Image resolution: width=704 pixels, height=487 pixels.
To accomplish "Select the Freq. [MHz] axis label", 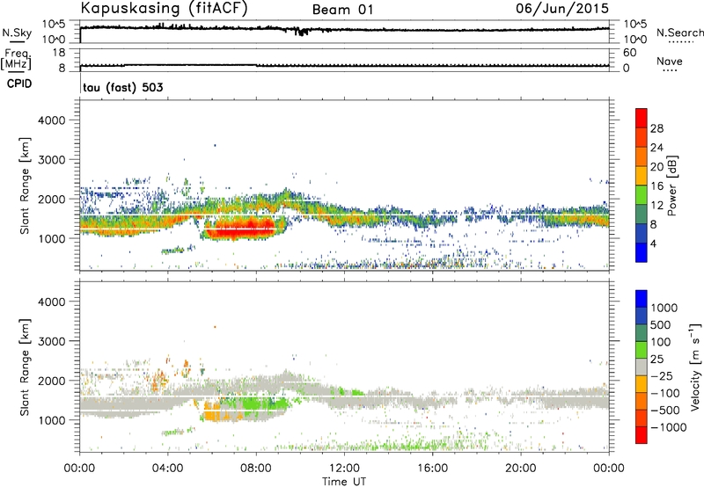I will click(16, 59).
